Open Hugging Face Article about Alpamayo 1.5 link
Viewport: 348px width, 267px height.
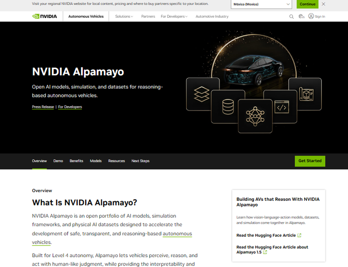[272, 250]
